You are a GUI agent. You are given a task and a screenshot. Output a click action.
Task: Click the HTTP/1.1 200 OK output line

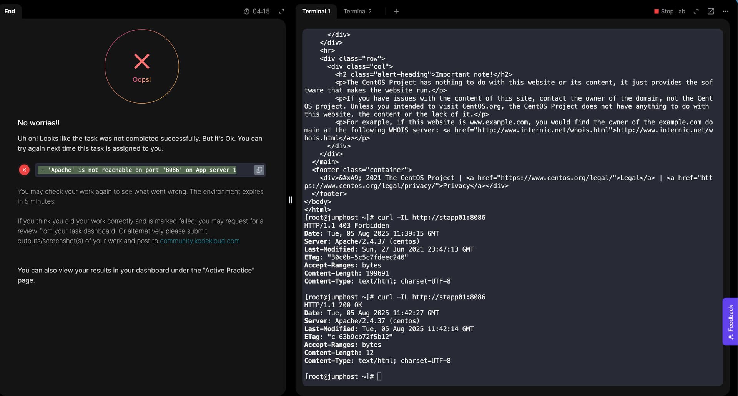(333, 305)
